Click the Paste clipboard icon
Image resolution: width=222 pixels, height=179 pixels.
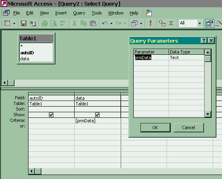point(93,23)
